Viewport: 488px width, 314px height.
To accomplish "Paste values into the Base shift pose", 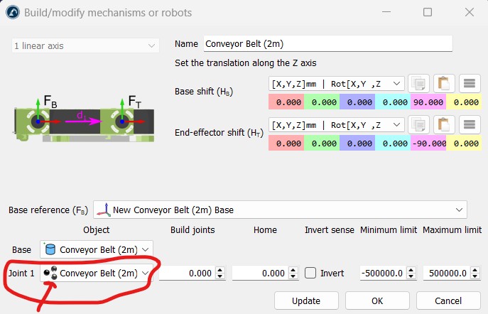I will (443, 84).
